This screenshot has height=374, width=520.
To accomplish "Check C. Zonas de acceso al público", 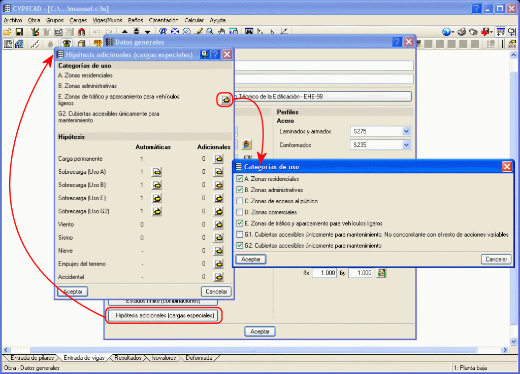I will point(240,201).
